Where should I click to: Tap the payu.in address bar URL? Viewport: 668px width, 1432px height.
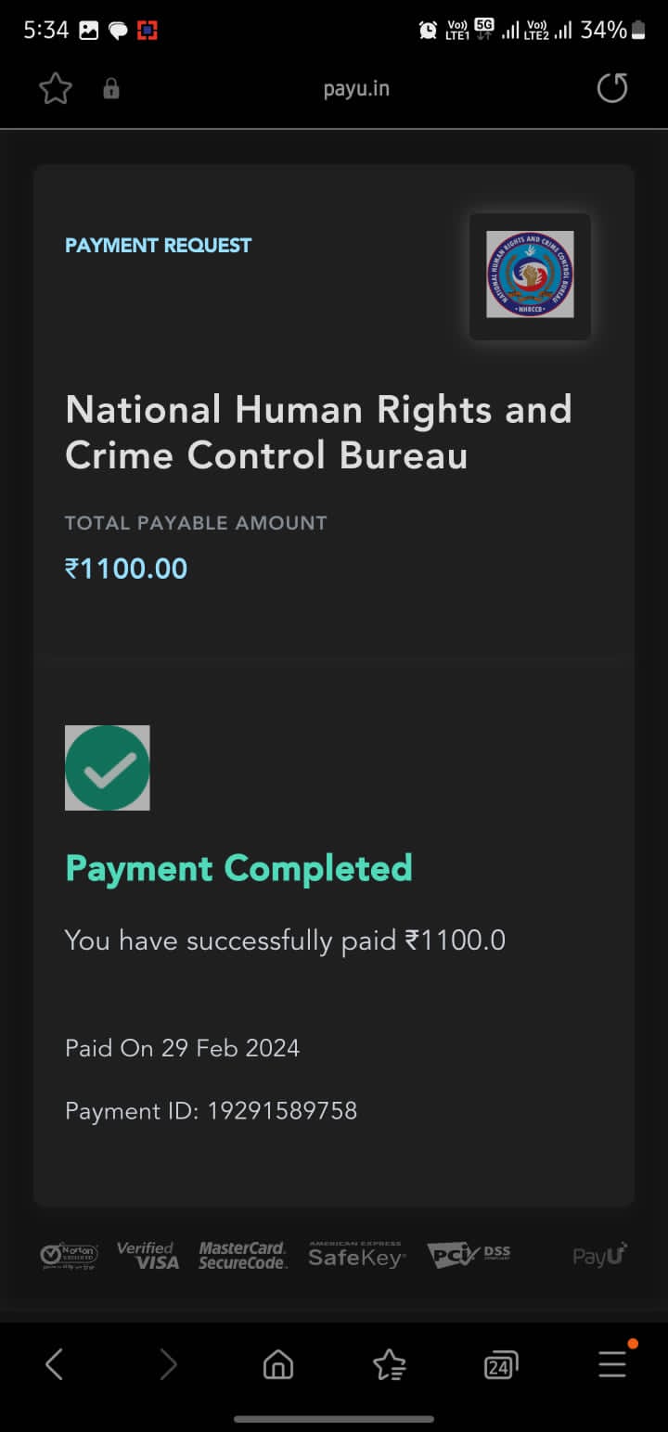click(356, 89)
